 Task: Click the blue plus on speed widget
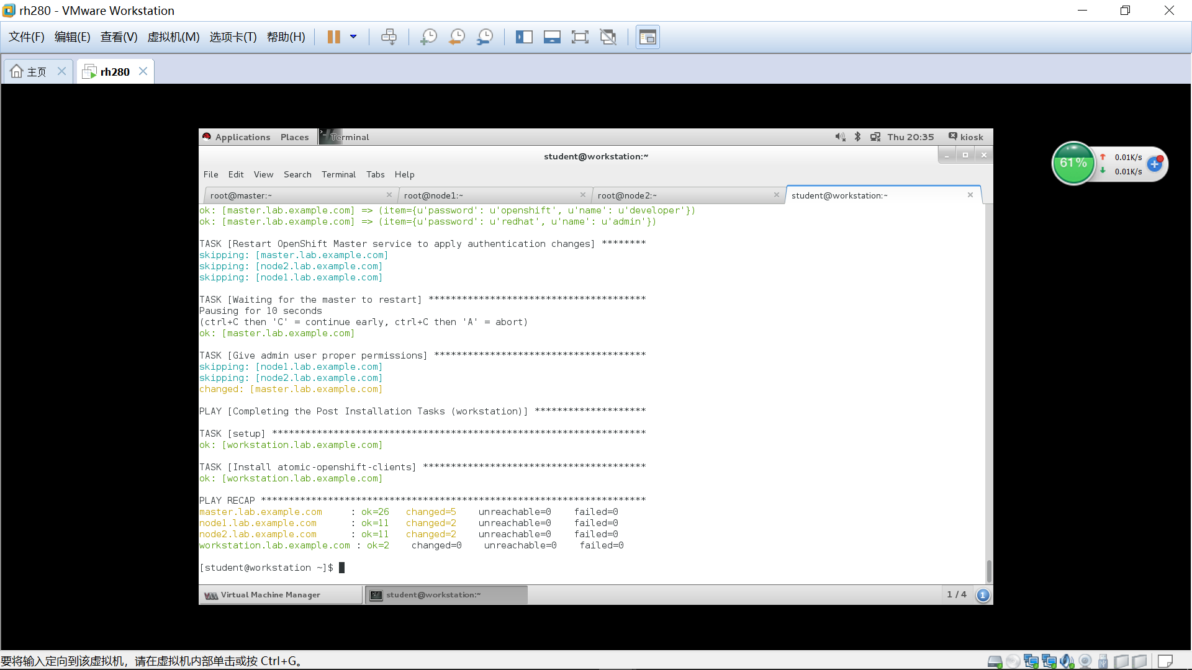pos(1154,164)
